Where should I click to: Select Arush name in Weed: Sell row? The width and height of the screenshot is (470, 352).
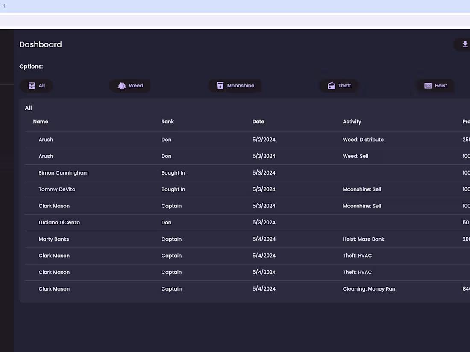point(46,156)
